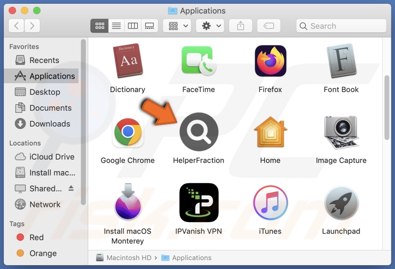Click the Dictionary name label

tap(127, 89)
